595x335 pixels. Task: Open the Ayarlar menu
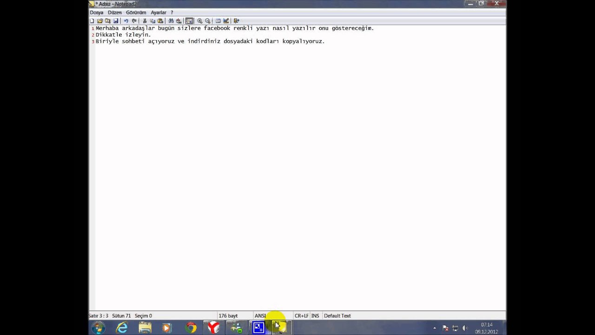159,13
